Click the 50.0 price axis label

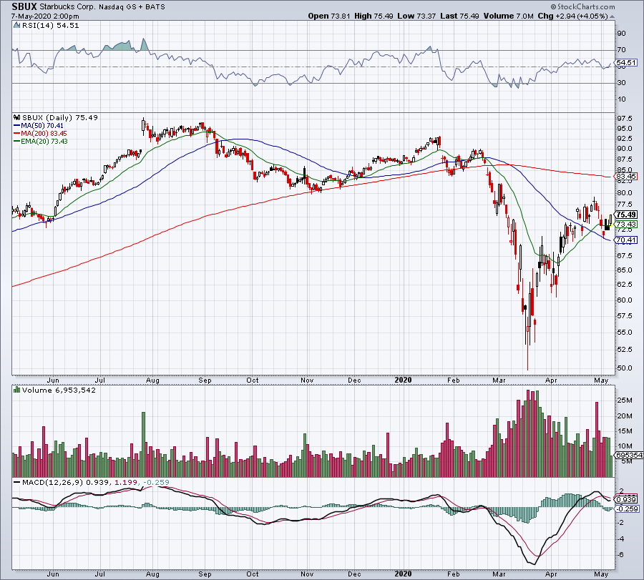point(624,368)
